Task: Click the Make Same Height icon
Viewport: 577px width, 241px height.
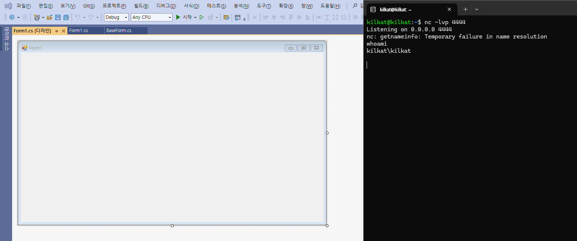Action: point(327,17)
